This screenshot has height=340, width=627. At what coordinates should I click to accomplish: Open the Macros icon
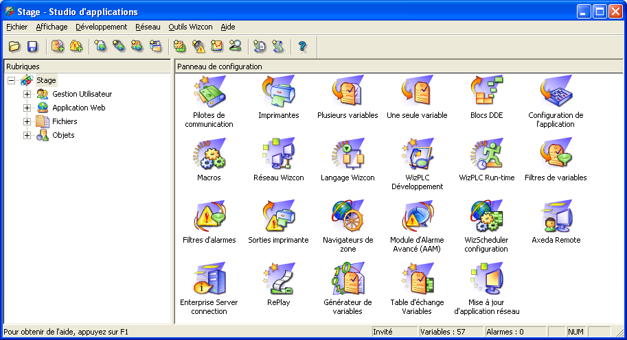click(209, 154)
